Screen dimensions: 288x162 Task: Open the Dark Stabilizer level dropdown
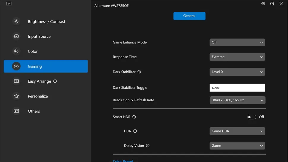[x=237, y=72]
